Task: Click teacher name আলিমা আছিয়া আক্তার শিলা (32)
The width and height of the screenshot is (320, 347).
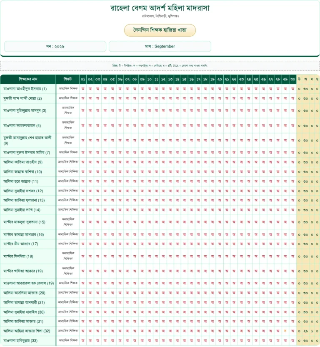Action: pyautogui.click(x=27, y=331)
